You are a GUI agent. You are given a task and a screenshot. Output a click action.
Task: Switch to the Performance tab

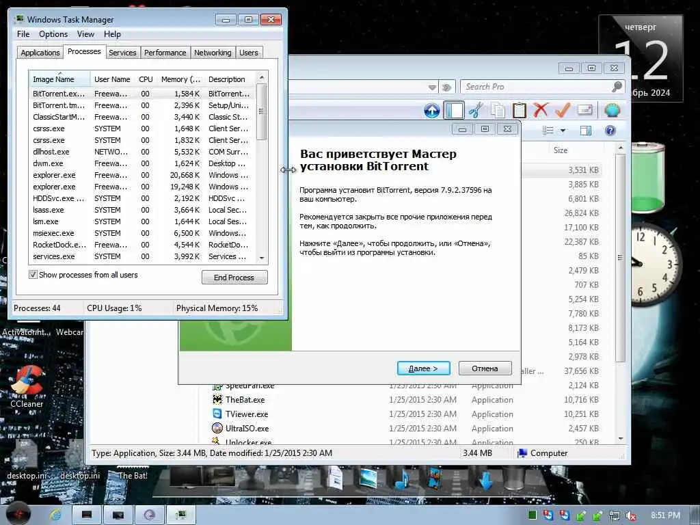(x=165, y=52)
